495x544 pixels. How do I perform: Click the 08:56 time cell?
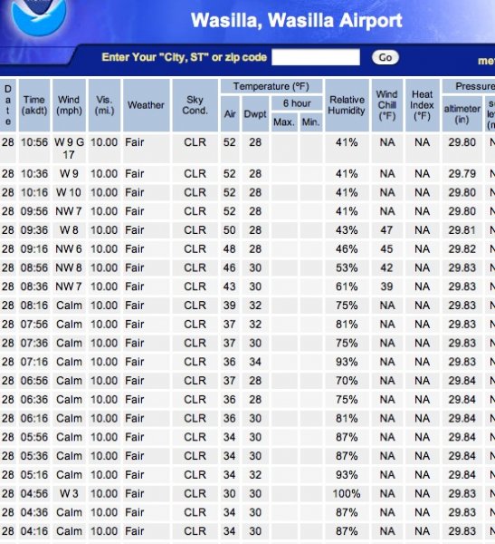(x=34, y=267)
